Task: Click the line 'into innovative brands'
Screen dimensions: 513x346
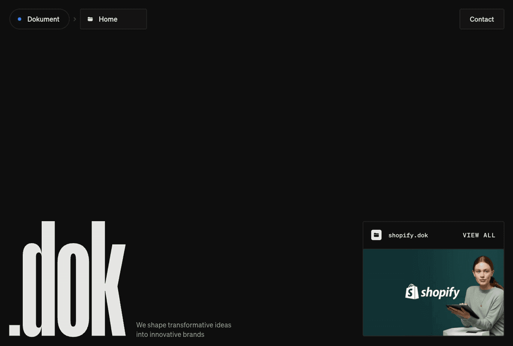Action: (x=170, y=334)
